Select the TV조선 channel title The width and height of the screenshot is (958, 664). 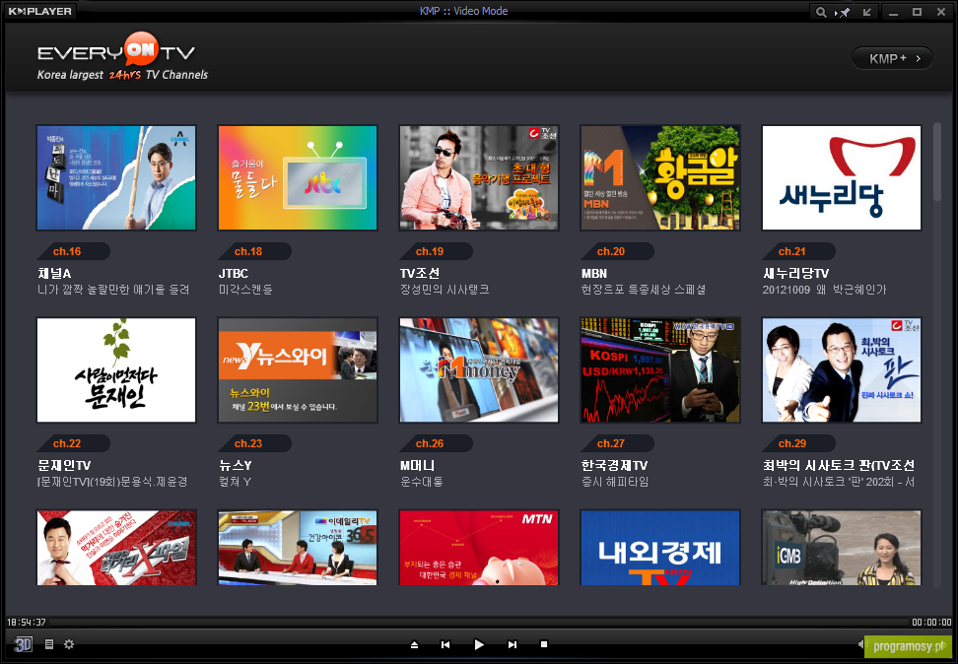pos(420,273)
